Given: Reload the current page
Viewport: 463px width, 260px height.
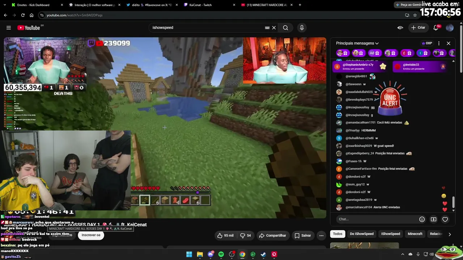Looking at the screenshot, I should pyautogui.click(x=23, y=15).
